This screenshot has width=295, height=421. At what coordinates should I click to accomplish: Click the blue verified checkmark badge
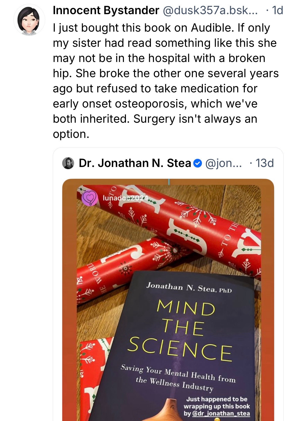coord(198,163)
